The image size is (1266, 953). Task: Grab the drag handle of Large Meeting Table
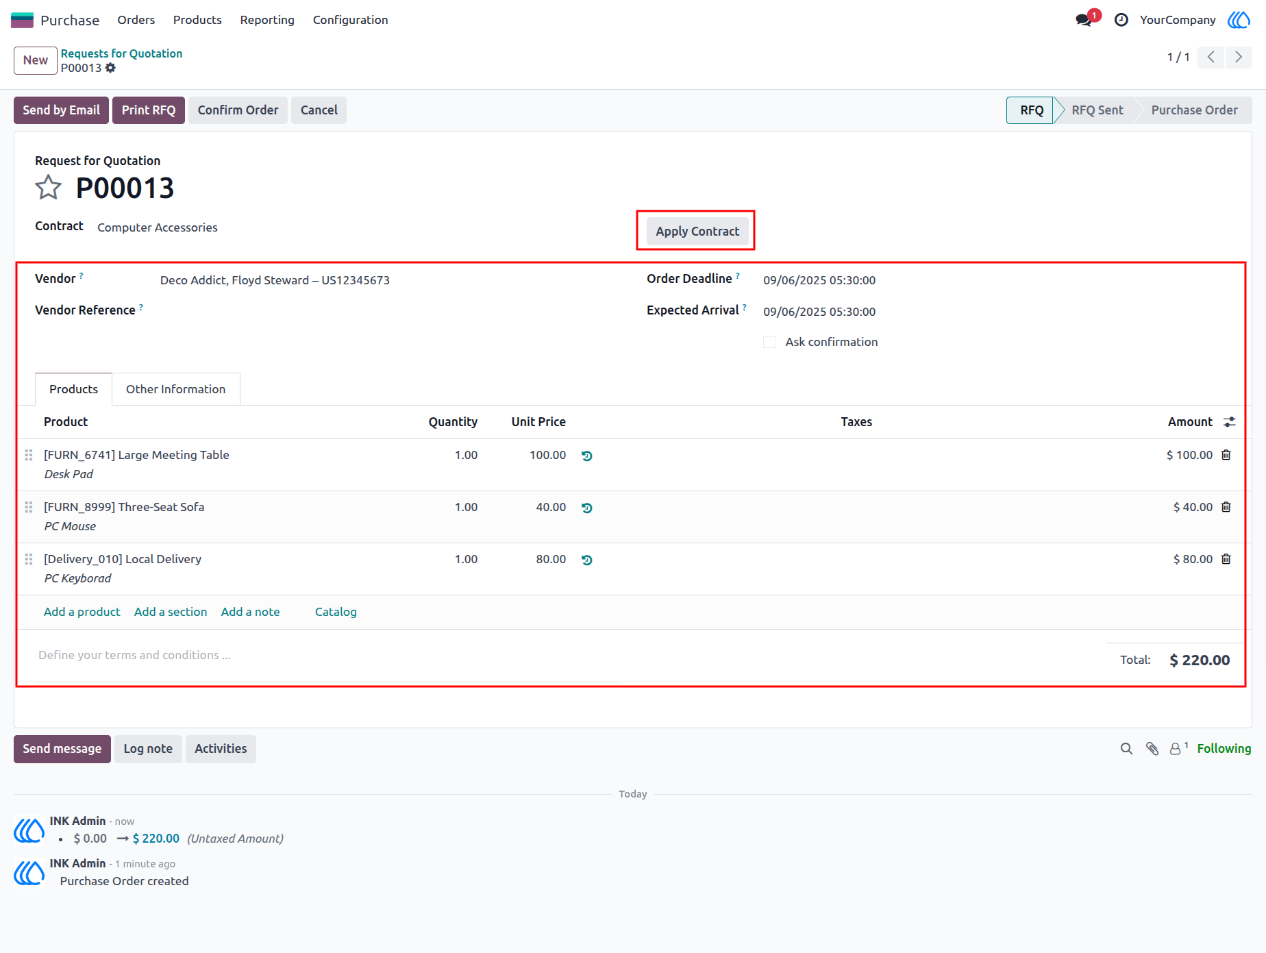pos(29,455)
